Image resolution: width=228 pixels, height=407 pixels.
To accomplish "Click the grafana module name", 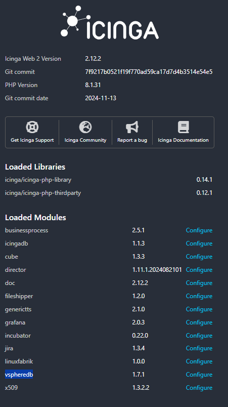I will coord(15,322).
